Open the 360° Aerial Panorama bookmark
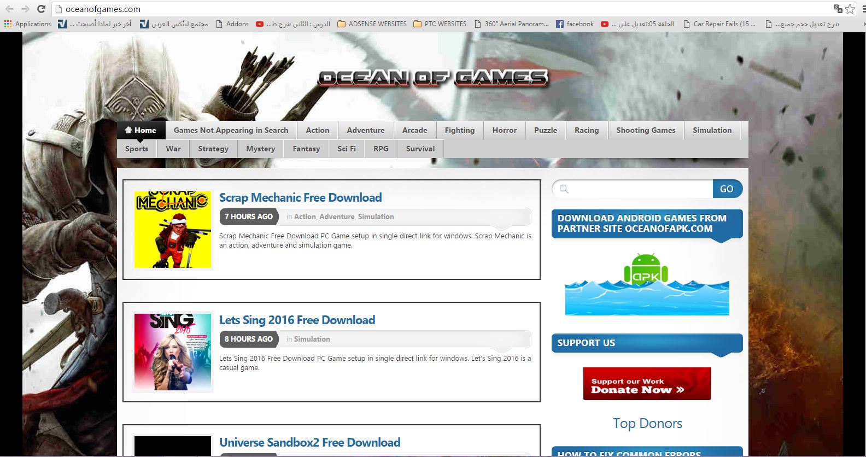Image resolution: width=866 pixels, height=457 pixels. click(512, 24)
